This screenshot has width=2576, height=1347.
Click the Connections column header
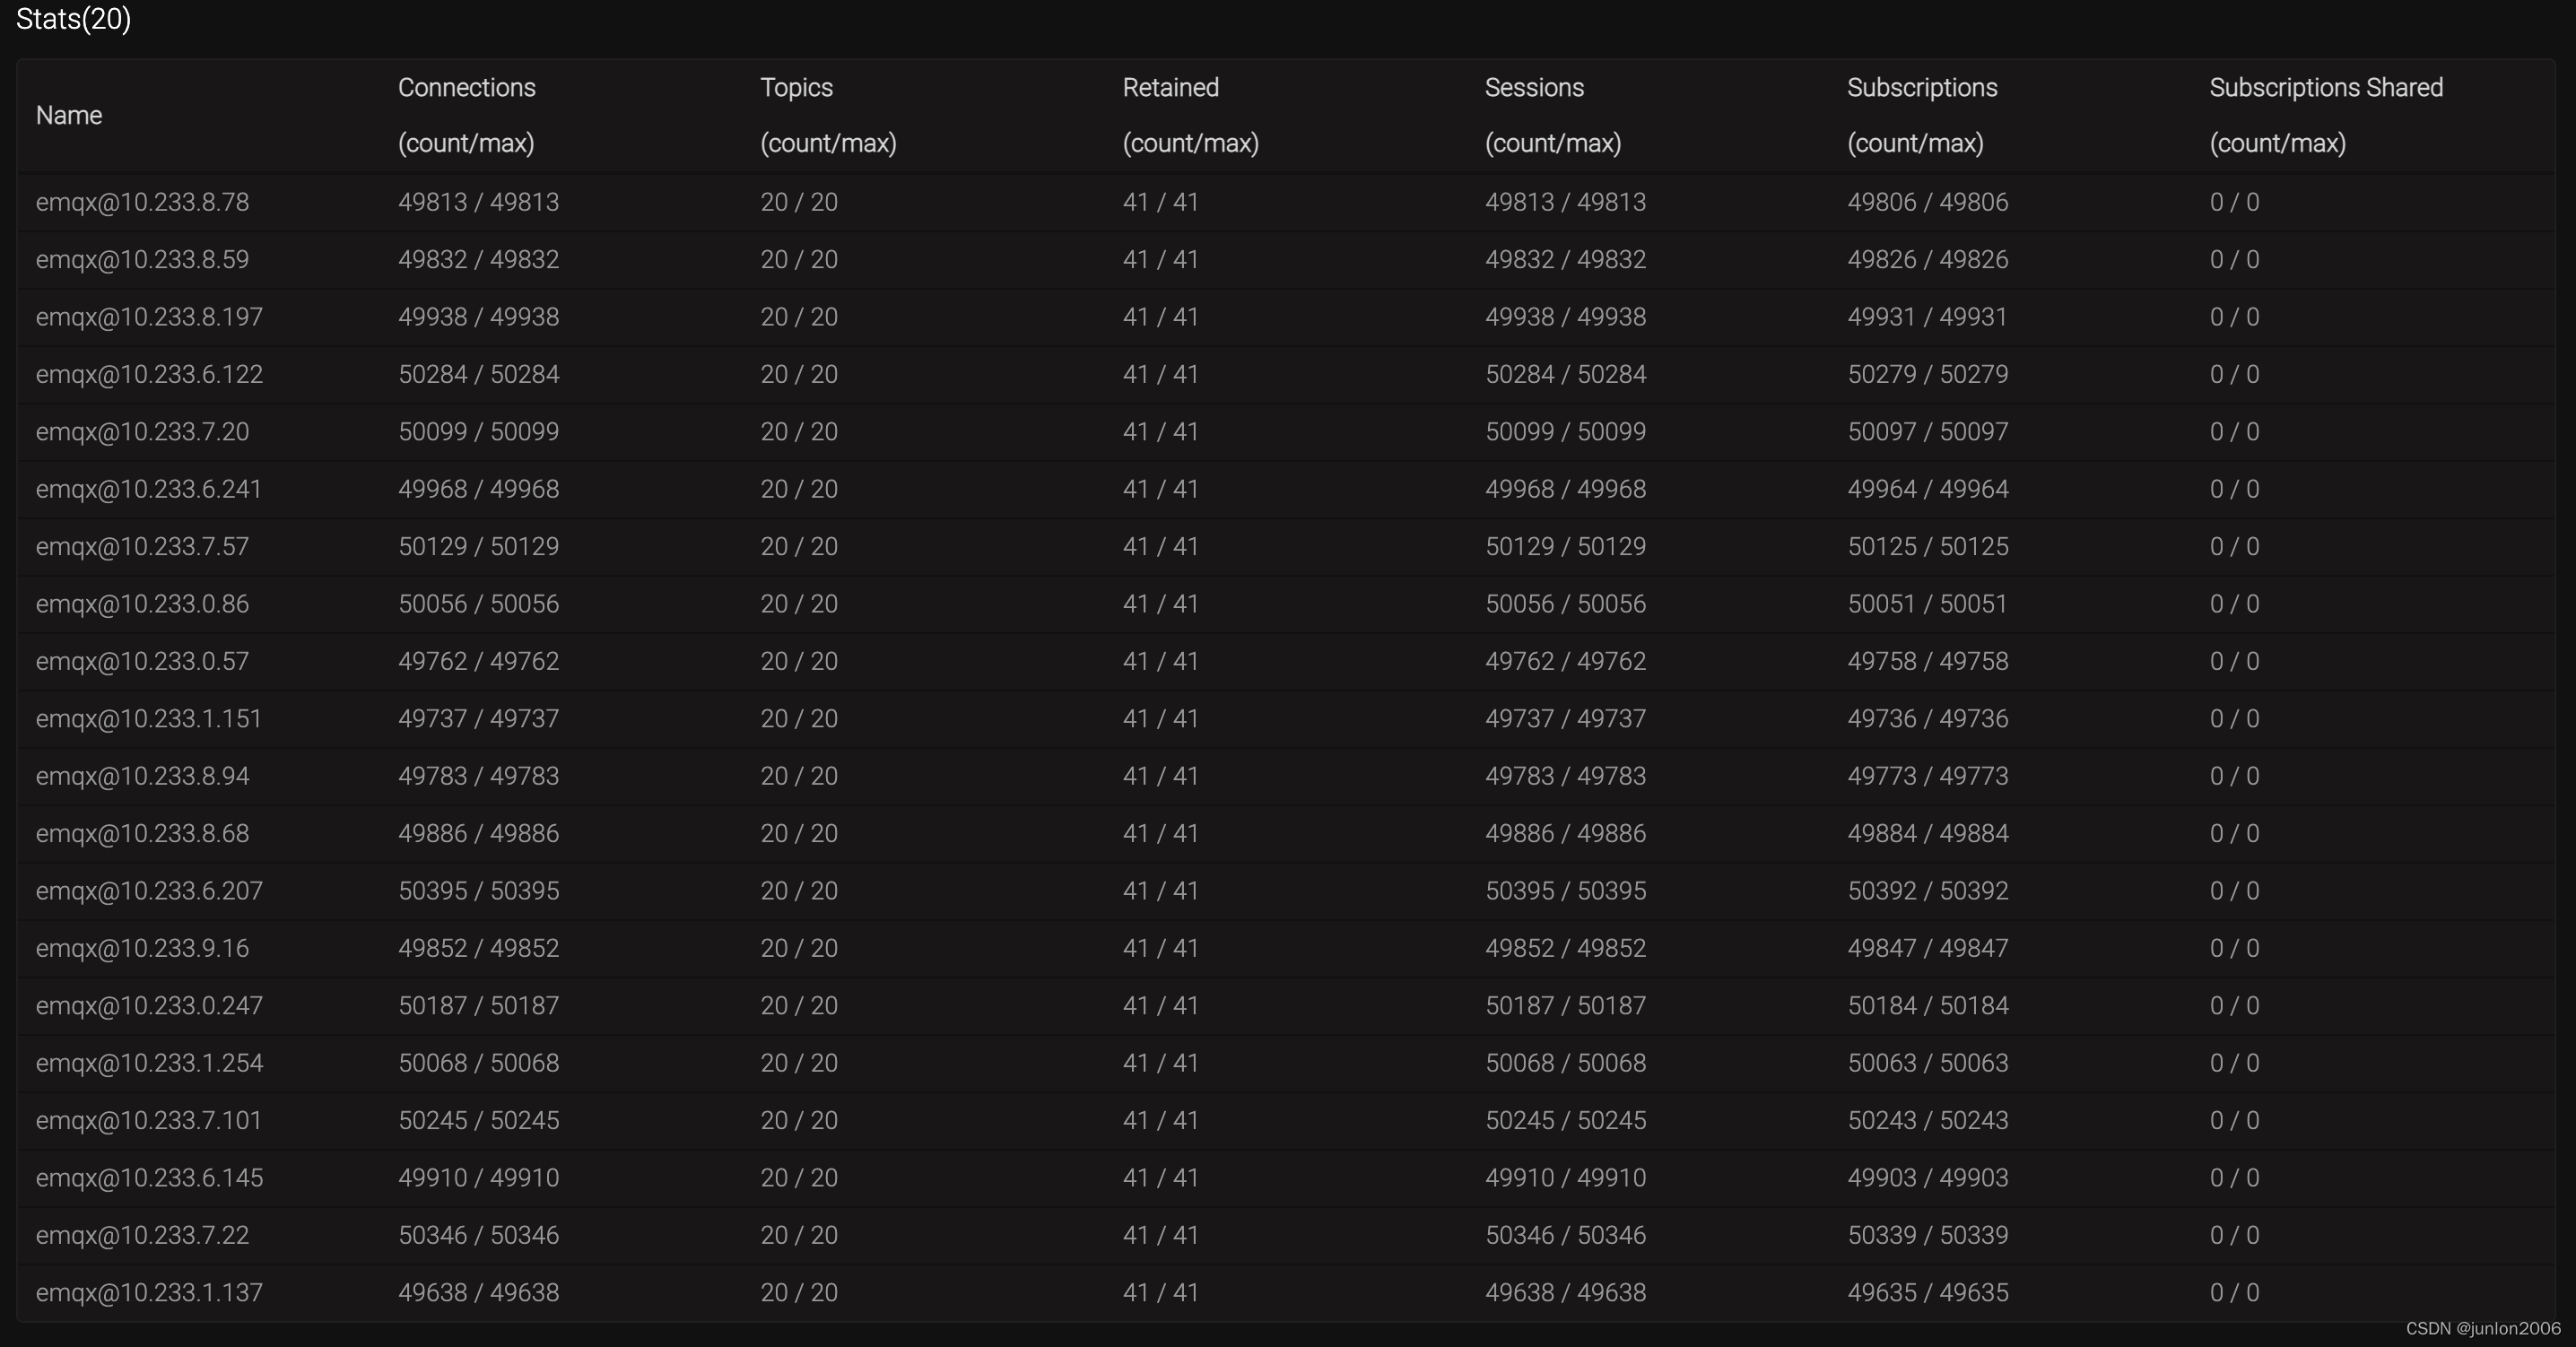[x=466, y=88]
